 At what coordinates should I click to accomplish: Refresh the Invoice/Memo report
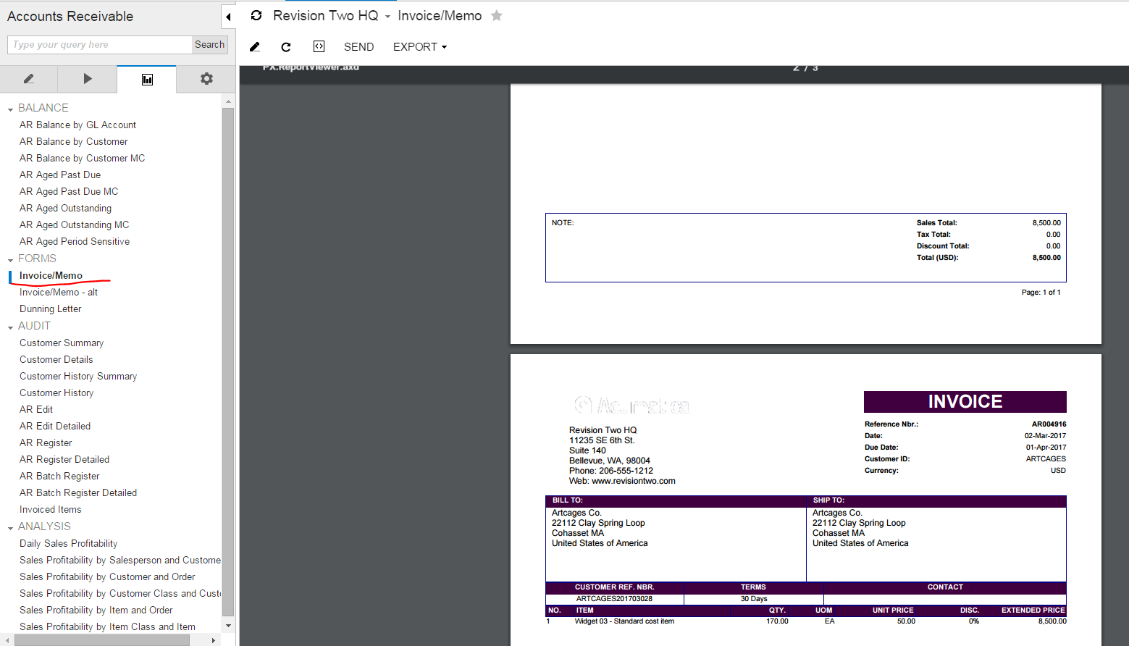pos(286,46)
